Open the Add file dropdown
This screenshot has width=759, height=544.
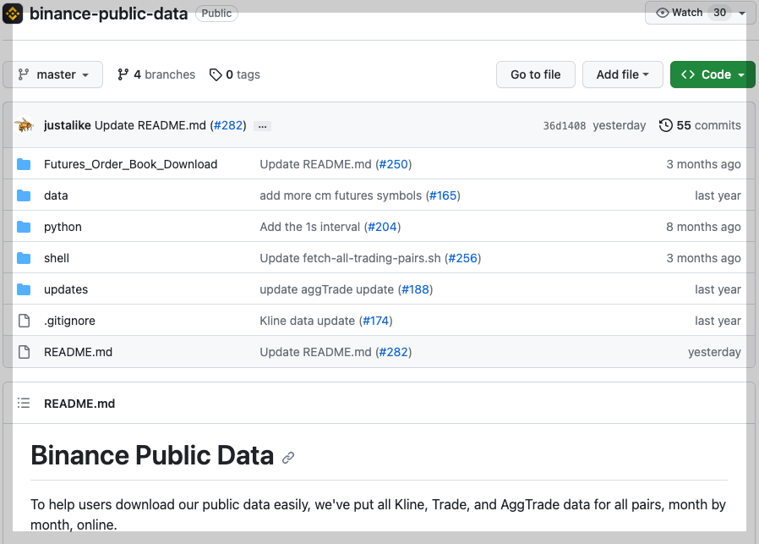[x=622, y=74]
